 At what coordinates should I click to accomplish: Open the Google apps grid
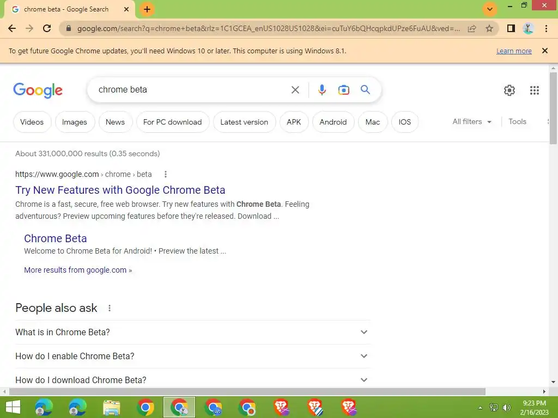[x=535, y=90]
